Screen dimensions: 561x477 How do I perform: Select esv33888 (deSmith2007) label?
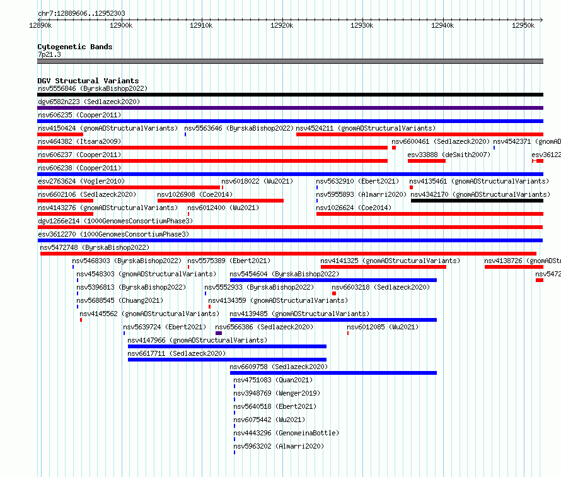(449, 155)
